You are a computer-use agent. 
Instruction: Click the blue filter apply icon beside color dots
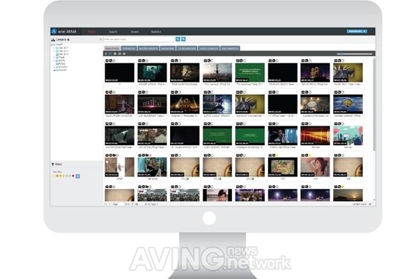pos(78,176)
